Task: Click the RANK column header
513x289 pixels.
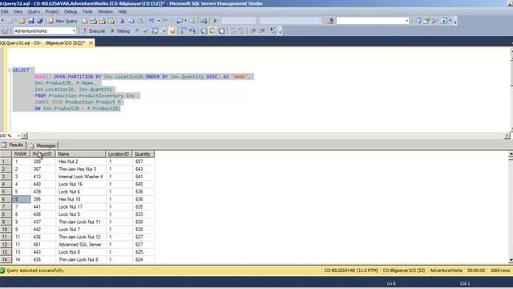Action: click(x=21, y=154)
